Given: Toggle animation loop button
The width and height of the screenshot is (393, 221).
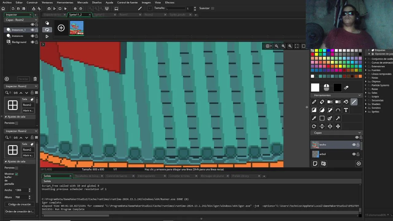Looking at the screenshot, I should click(47, 30).
